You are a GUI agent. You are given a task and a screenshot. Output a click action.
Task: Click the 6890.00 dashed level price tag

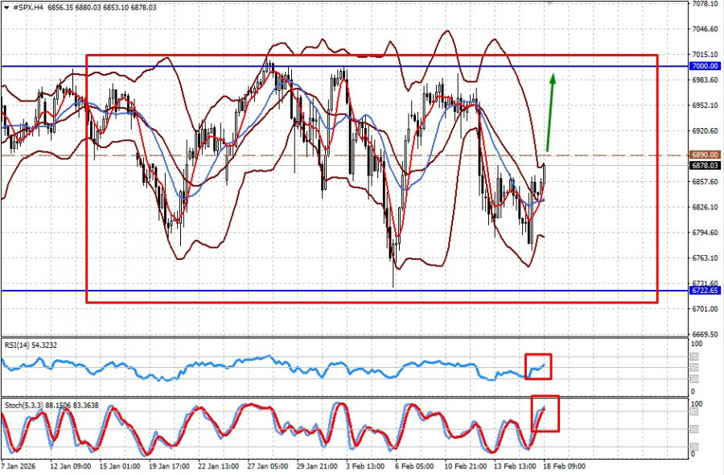[705, 155]
